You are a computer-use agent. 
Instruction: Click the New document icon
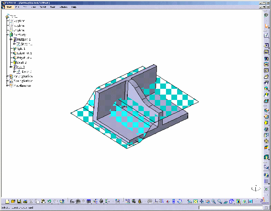8,202
